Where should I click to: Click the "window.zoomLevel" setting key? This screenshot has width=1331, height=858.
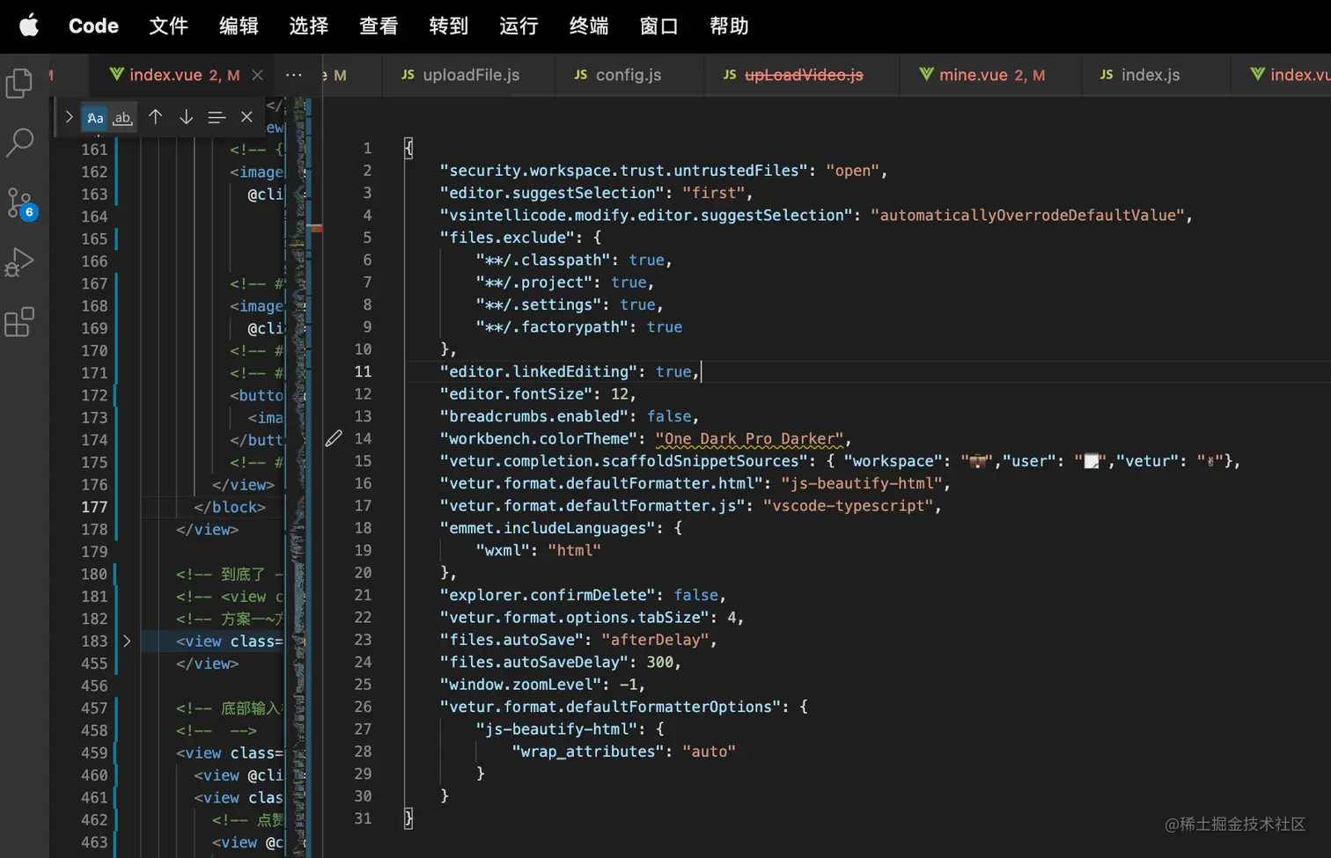(x=521, y=685)
